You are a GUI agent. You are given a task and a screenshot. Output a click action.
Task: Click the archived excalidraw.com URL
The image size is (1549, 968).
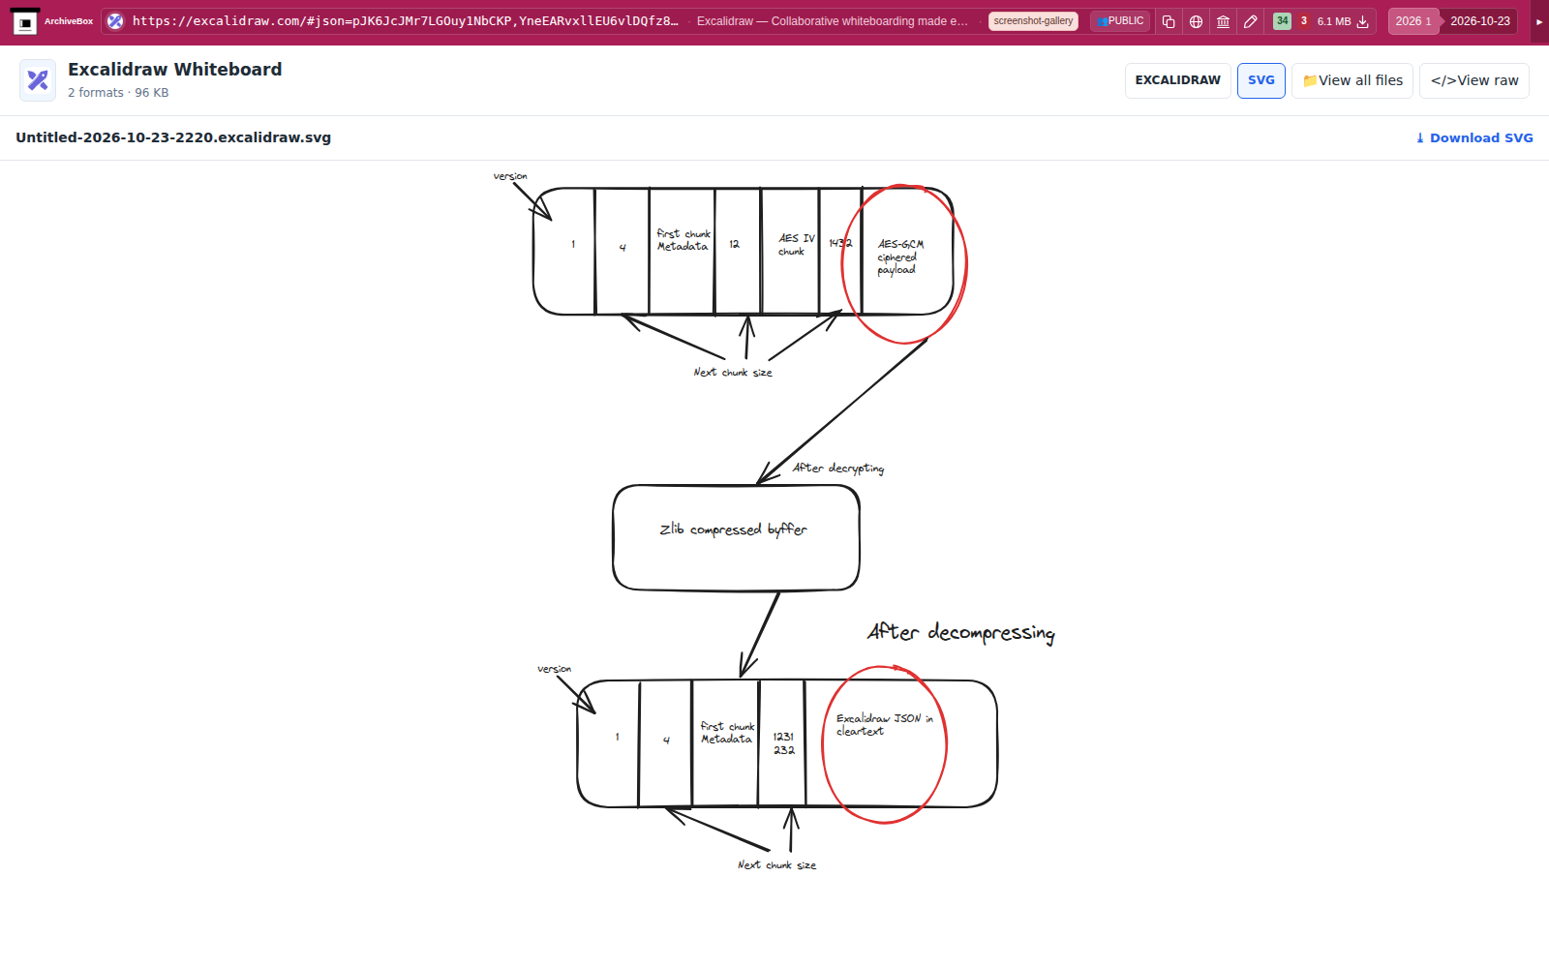coord(405,21)
